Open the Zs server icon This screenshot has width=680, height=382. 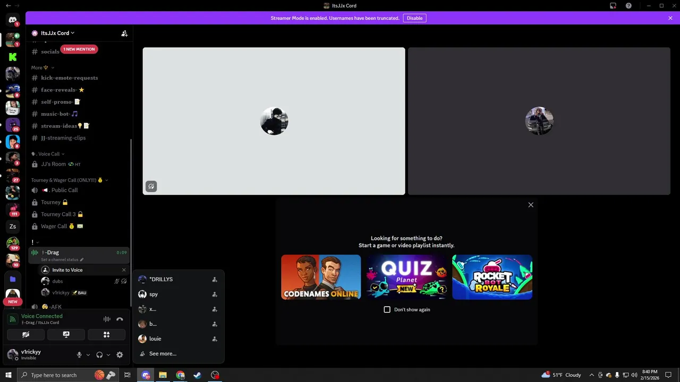click(13, 227)
